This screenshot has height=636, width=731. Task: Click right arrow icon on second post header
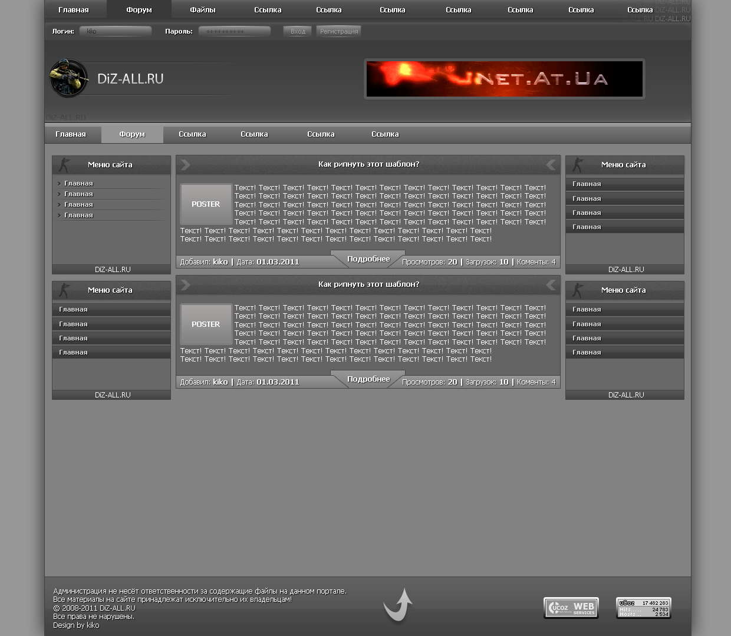(x=185, y=285)
